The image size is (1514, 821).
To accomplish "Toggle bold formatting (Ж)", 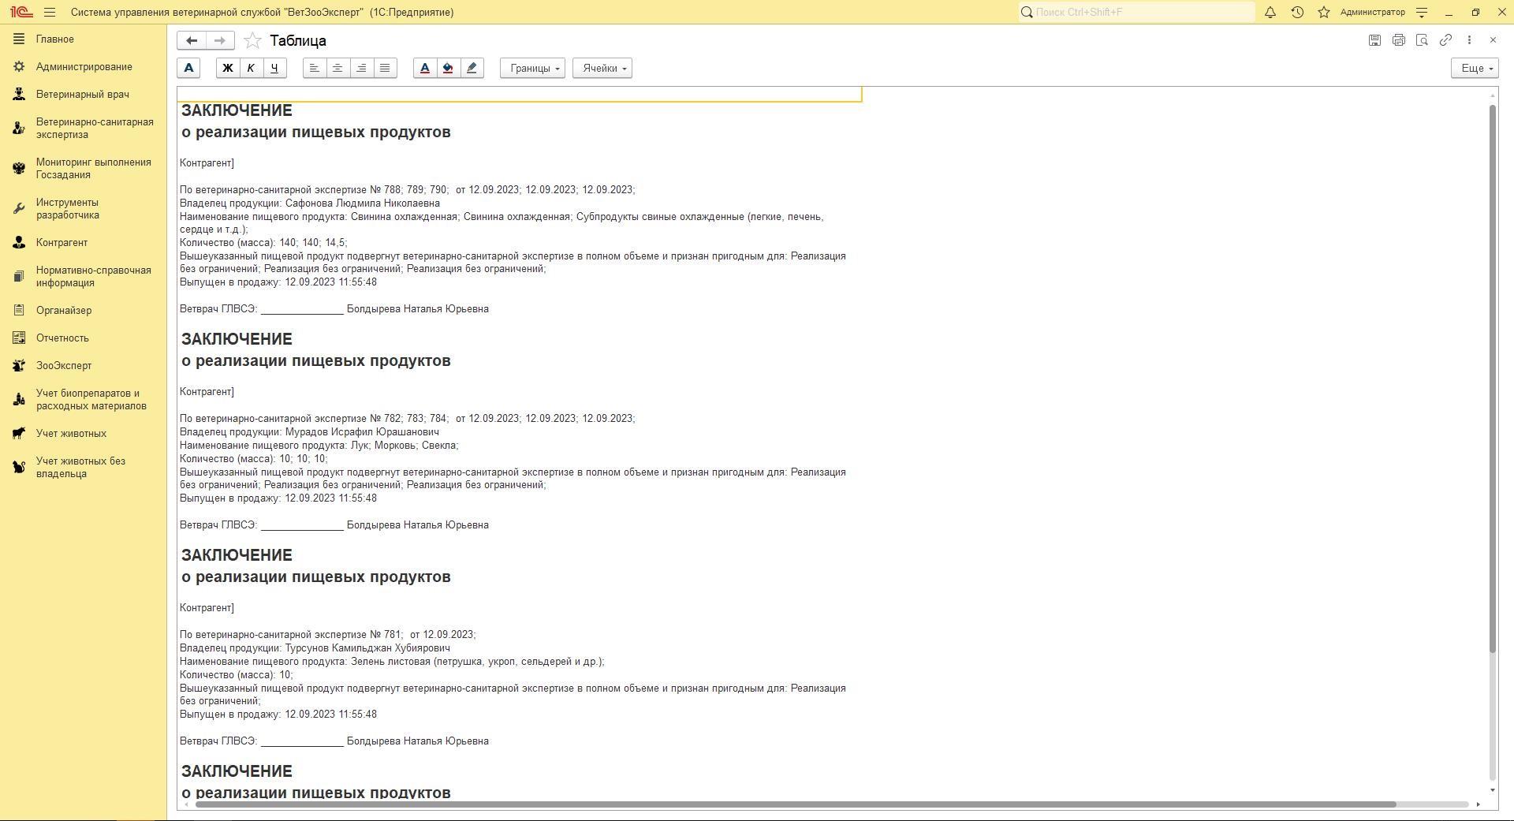I will (227, 69).
